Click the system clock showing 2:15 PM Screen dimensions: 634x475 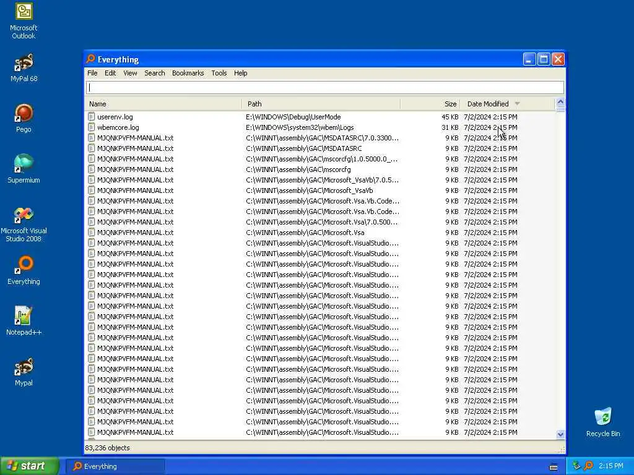611,466
